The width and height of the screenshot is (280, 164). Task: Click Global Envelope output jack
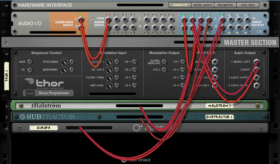point(164,62)
